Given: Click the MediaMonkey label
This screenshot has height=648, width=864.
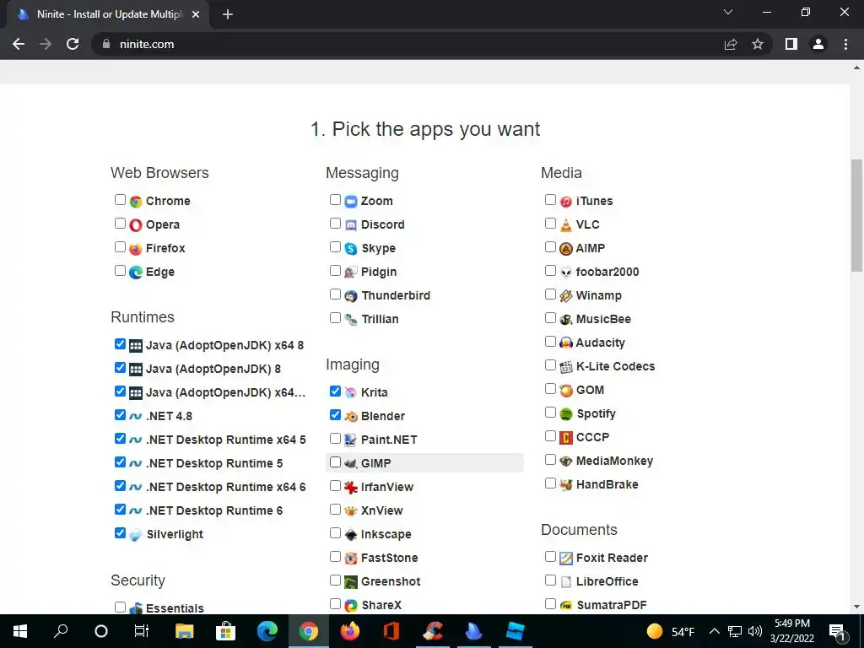Looking at the screenshot, I should click(x=614, y=462).
